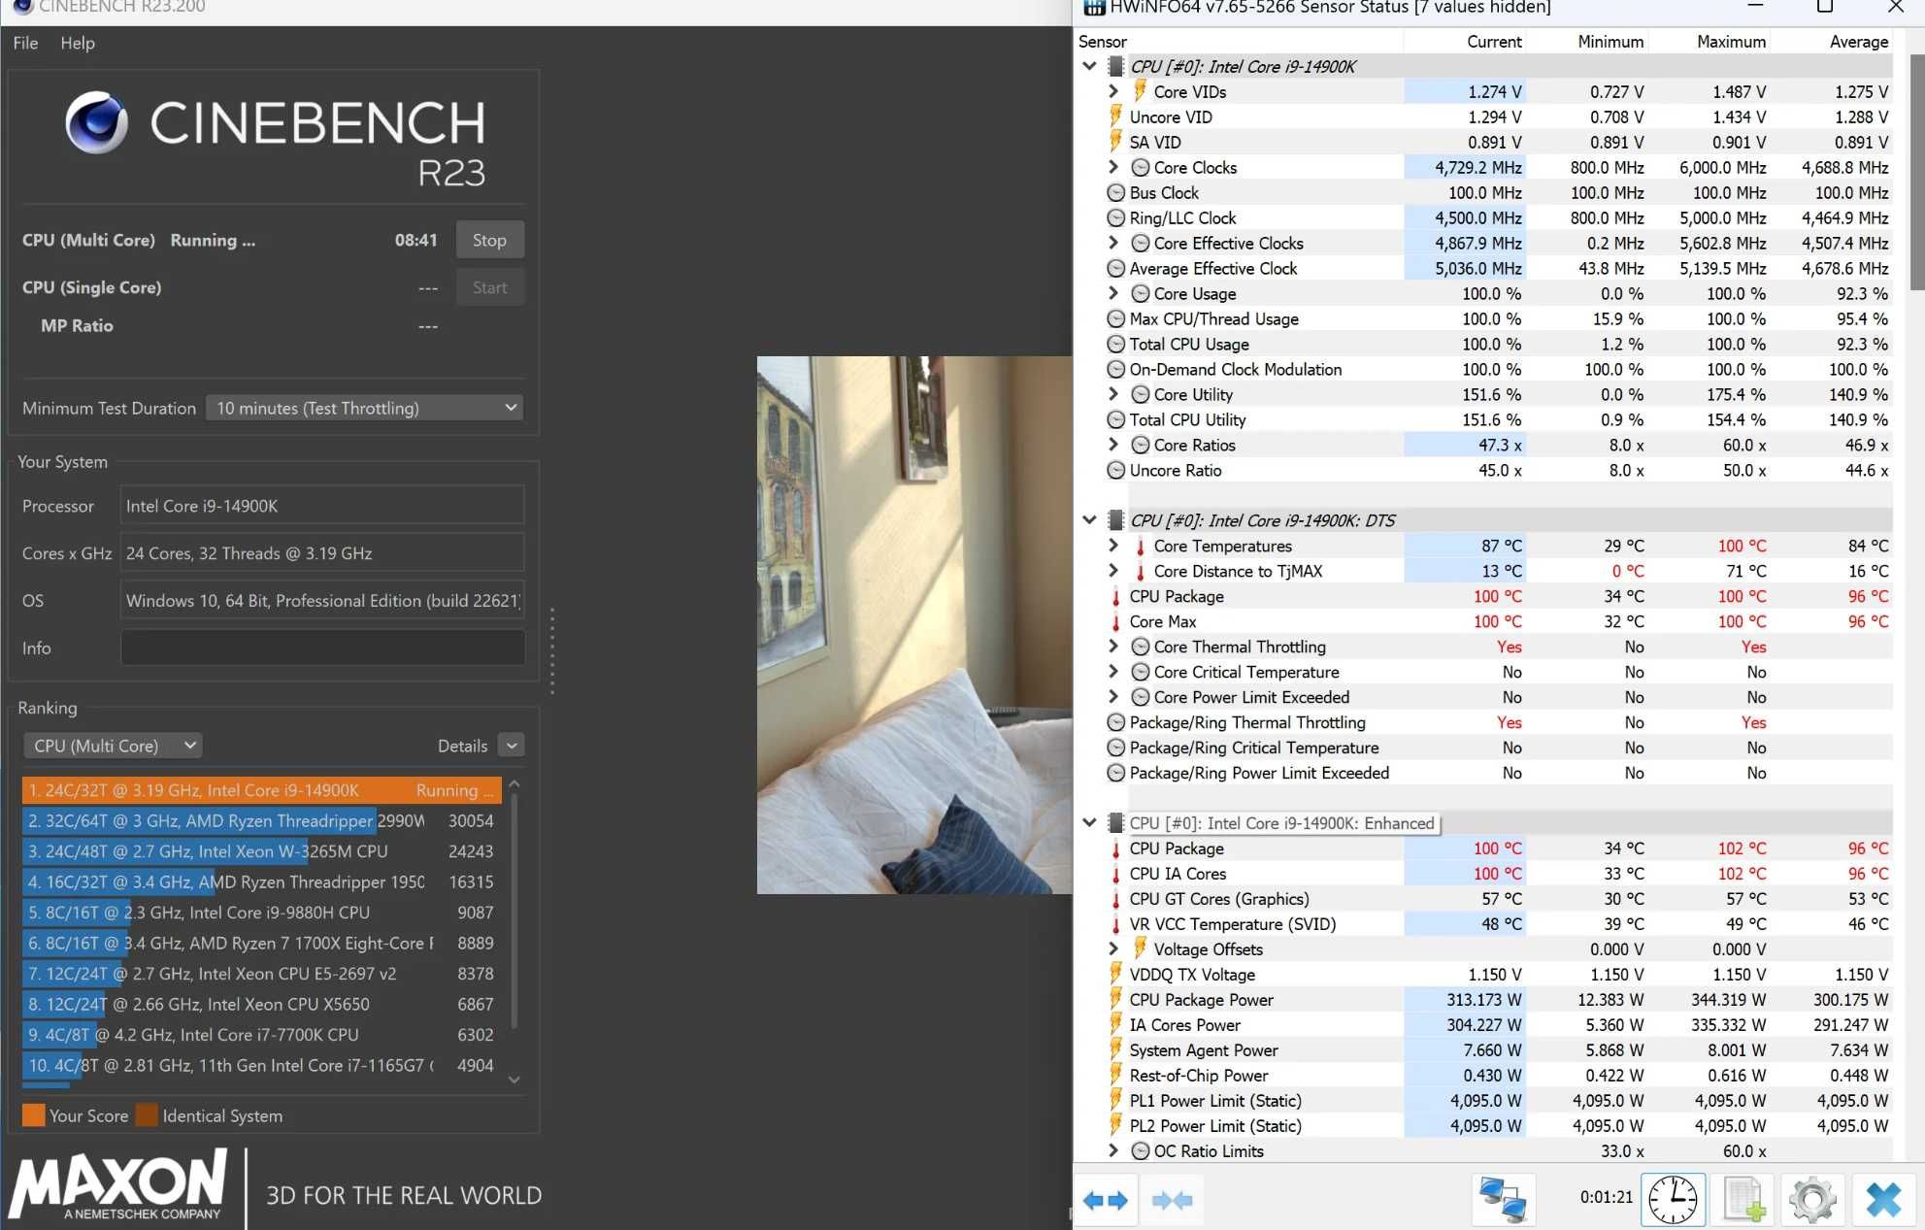
Task: Click the SA VID lightning bolt icon
Action: click(1115, 142)
